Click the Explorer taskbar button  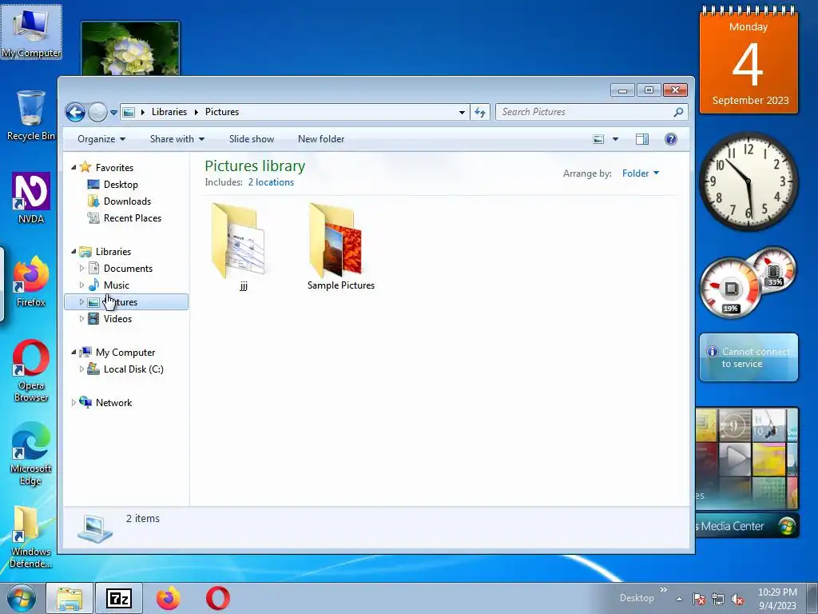pos(69,598)
